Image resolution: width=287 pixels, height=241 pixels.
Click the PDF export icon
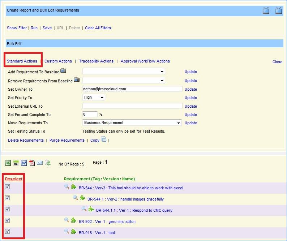coord(32,163)
